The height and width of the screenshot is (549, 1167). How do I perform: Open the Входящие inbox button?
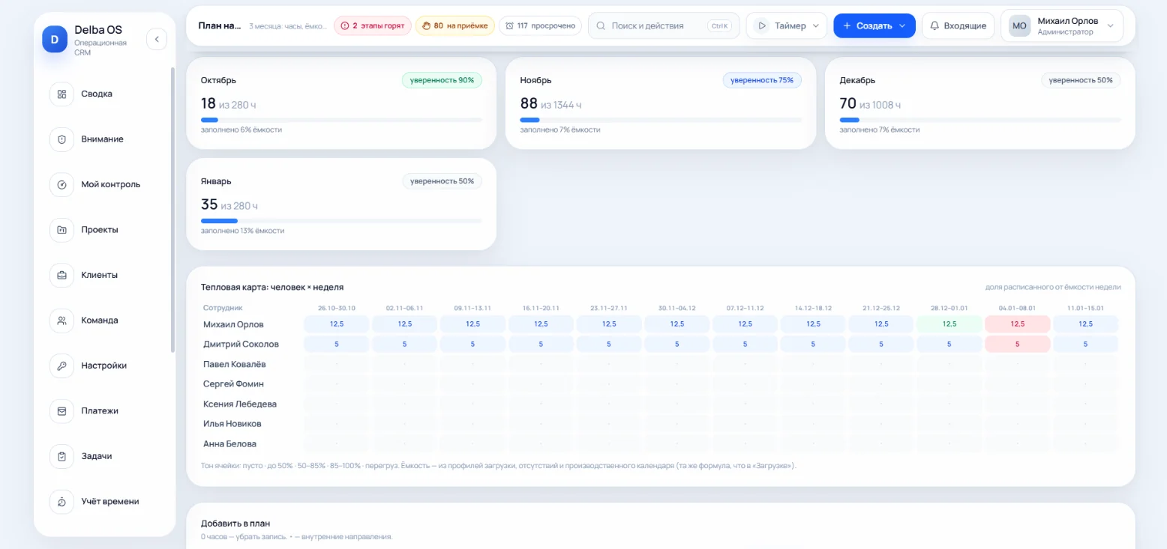pyautogui.click(x=958, y=25)
